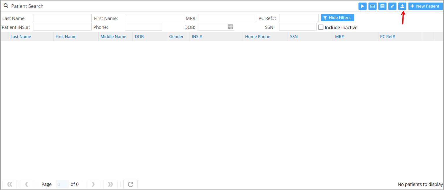The width and height of the screenshot is (444, 190).
Task: Click the magnifier icon next to Patient Search
Action: [x=6, y=6]
